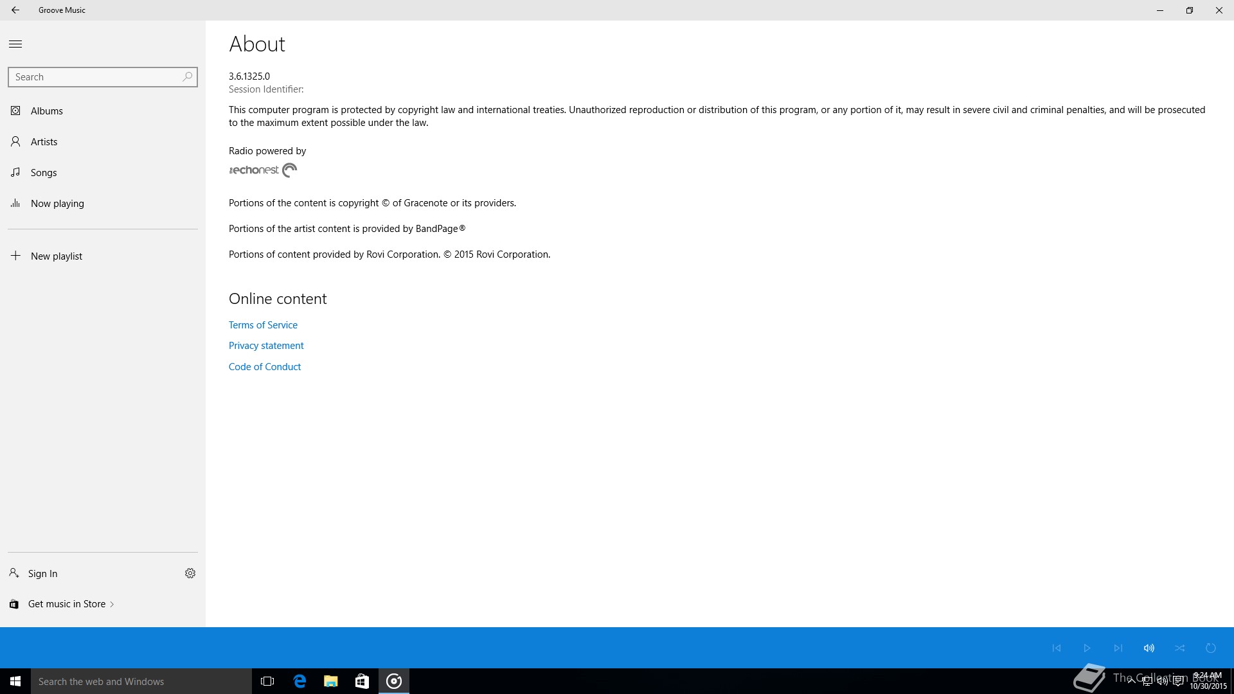Click the search magnifier icon
The height and width of the screenshot is (694, 1234).
coord(187,77)
